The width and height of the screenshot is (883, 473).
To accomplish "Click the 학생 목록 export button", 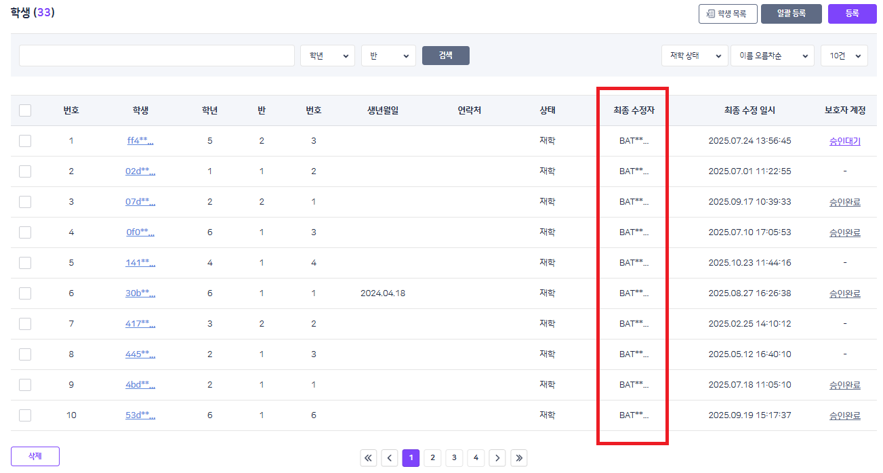I will point(728,14).
